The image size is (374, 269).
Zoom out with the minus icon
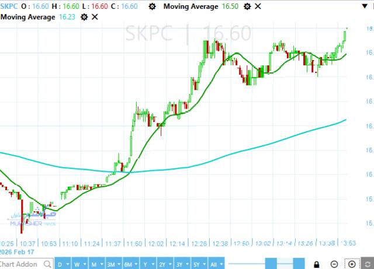(x=334, y=264)
